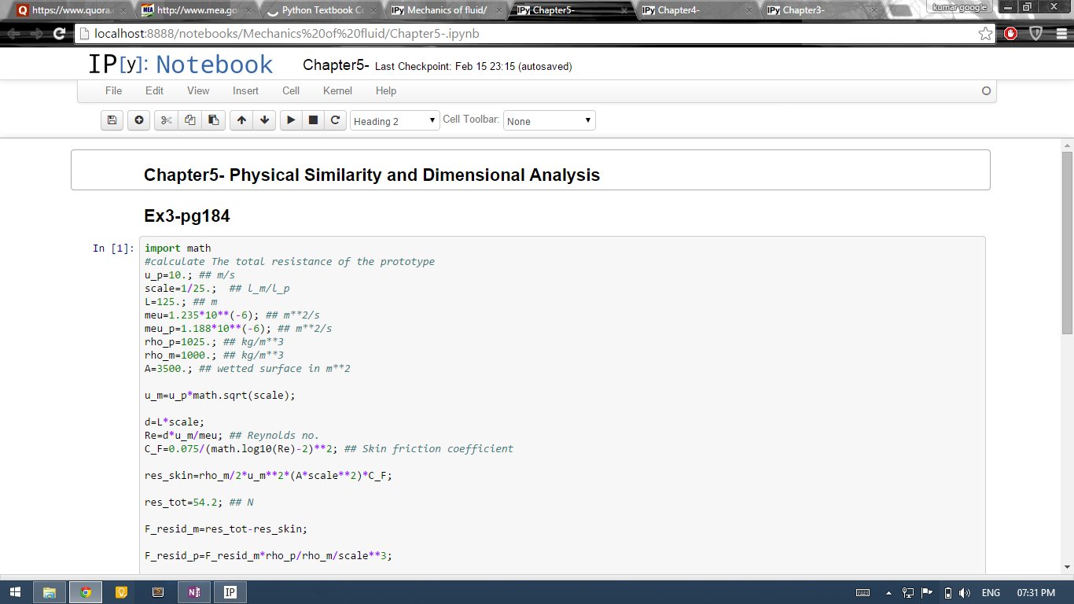Insert cell below with plus icon
Image resolution: width=1074 pixels, height=604 pixels.
(x=139, y=120)
